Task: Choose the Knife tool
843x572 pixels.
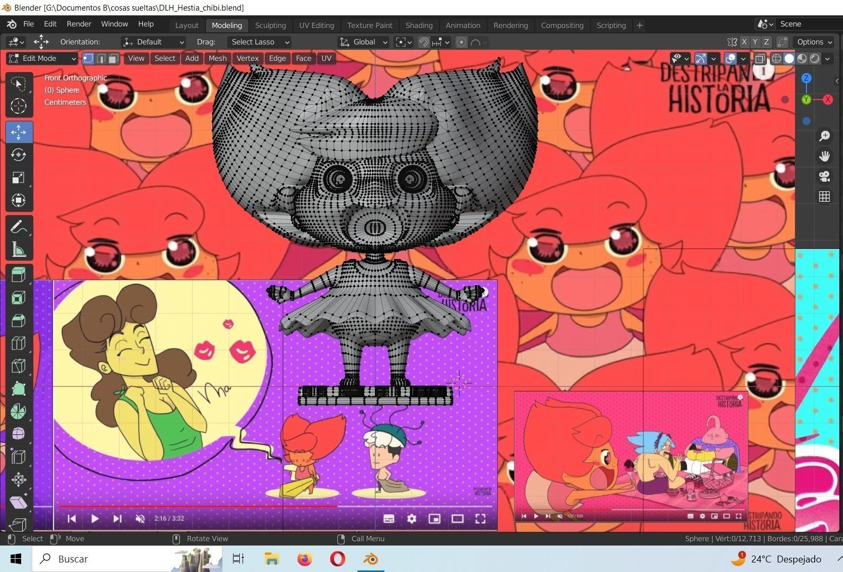Action: pyautogui.click(x=19, y=365)
